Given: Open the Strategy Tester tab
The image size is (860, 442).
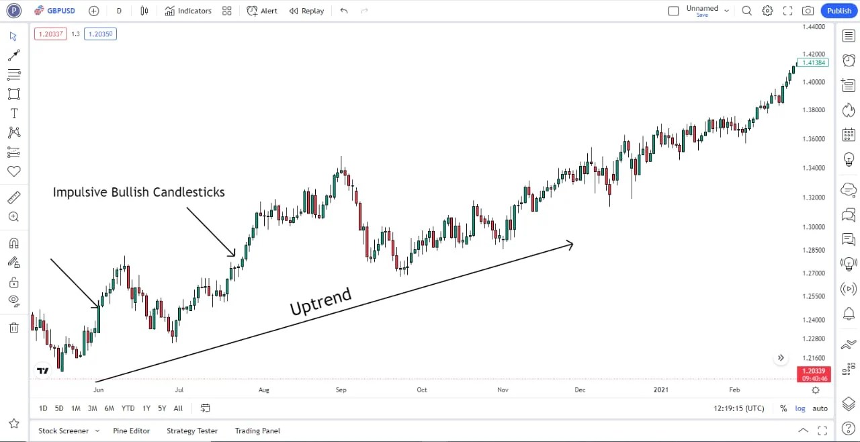Looking at the screenshot, I should (x=192, y=431).
